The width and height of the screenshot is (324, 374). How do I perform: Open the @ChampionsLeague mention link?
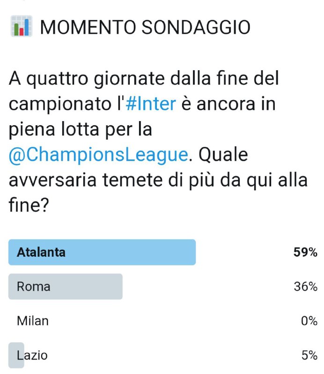98,155
